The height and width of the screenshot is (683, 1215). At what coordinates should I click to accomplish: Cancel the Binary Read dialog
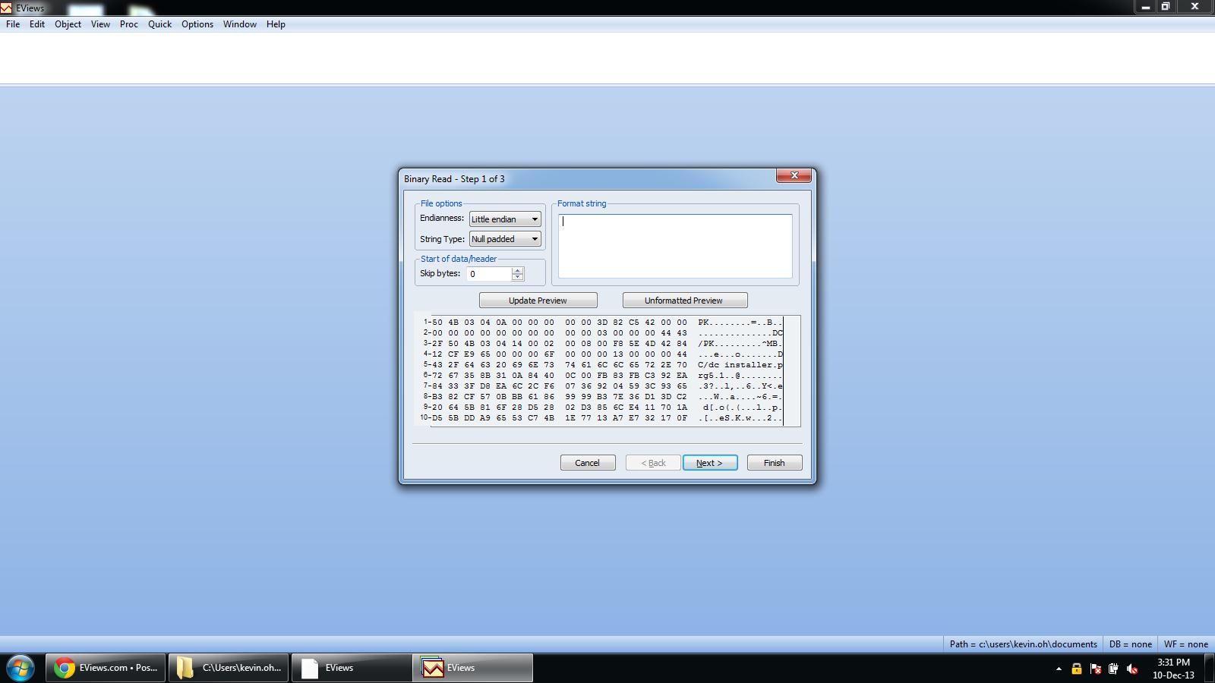tap(588, 463)
